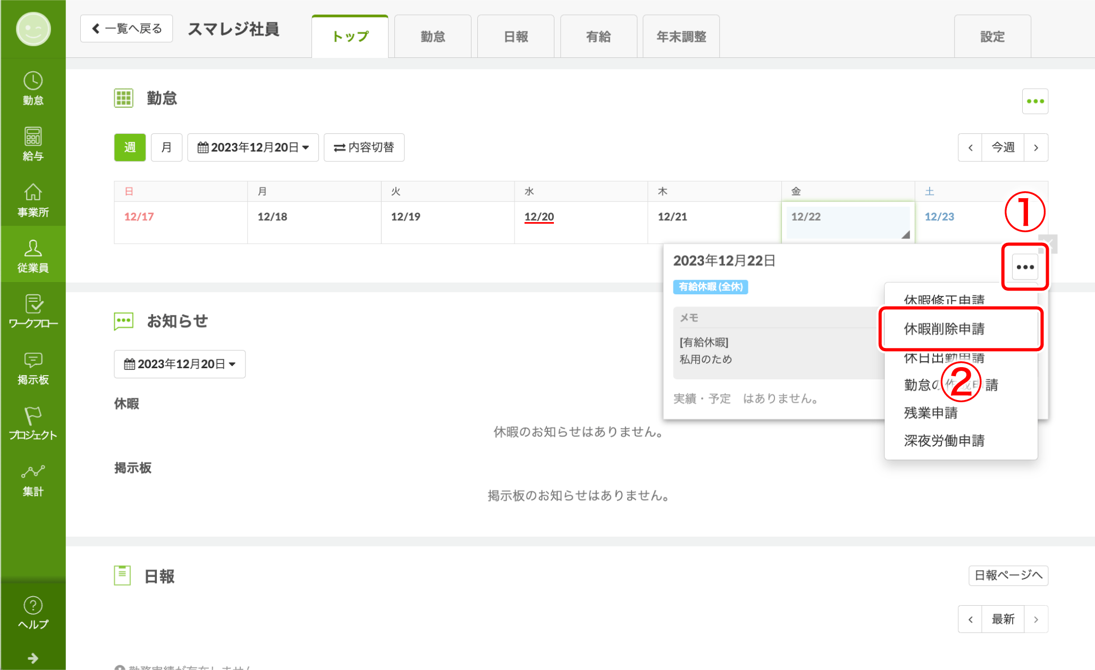Switch attendance view to 月
The image size is (1095, 670).
pyautogui.click(x=166, y=147)
